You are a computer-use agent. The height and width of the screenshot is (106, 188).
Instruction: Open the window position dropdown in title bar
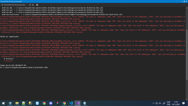[x=182, y=2]
